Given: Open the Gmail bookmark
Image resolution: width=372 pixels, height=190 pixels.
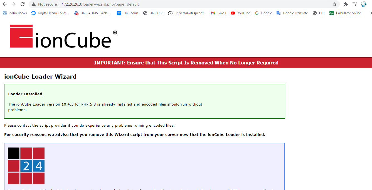Looking at the screenshot, I should (218, 13).
